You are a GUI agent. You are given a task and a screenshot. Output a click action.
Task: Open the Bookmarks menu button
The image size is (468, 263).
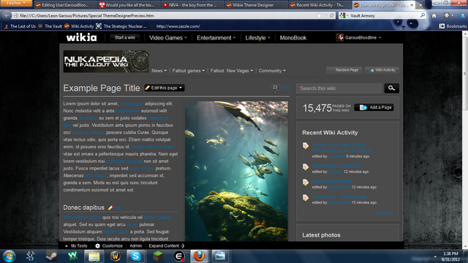(x=453, y=26)
